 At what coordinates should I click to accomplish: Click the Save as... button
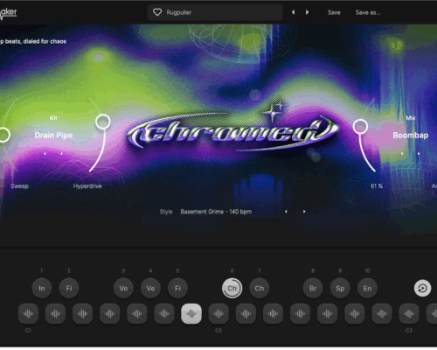click(x=368, y=12)
